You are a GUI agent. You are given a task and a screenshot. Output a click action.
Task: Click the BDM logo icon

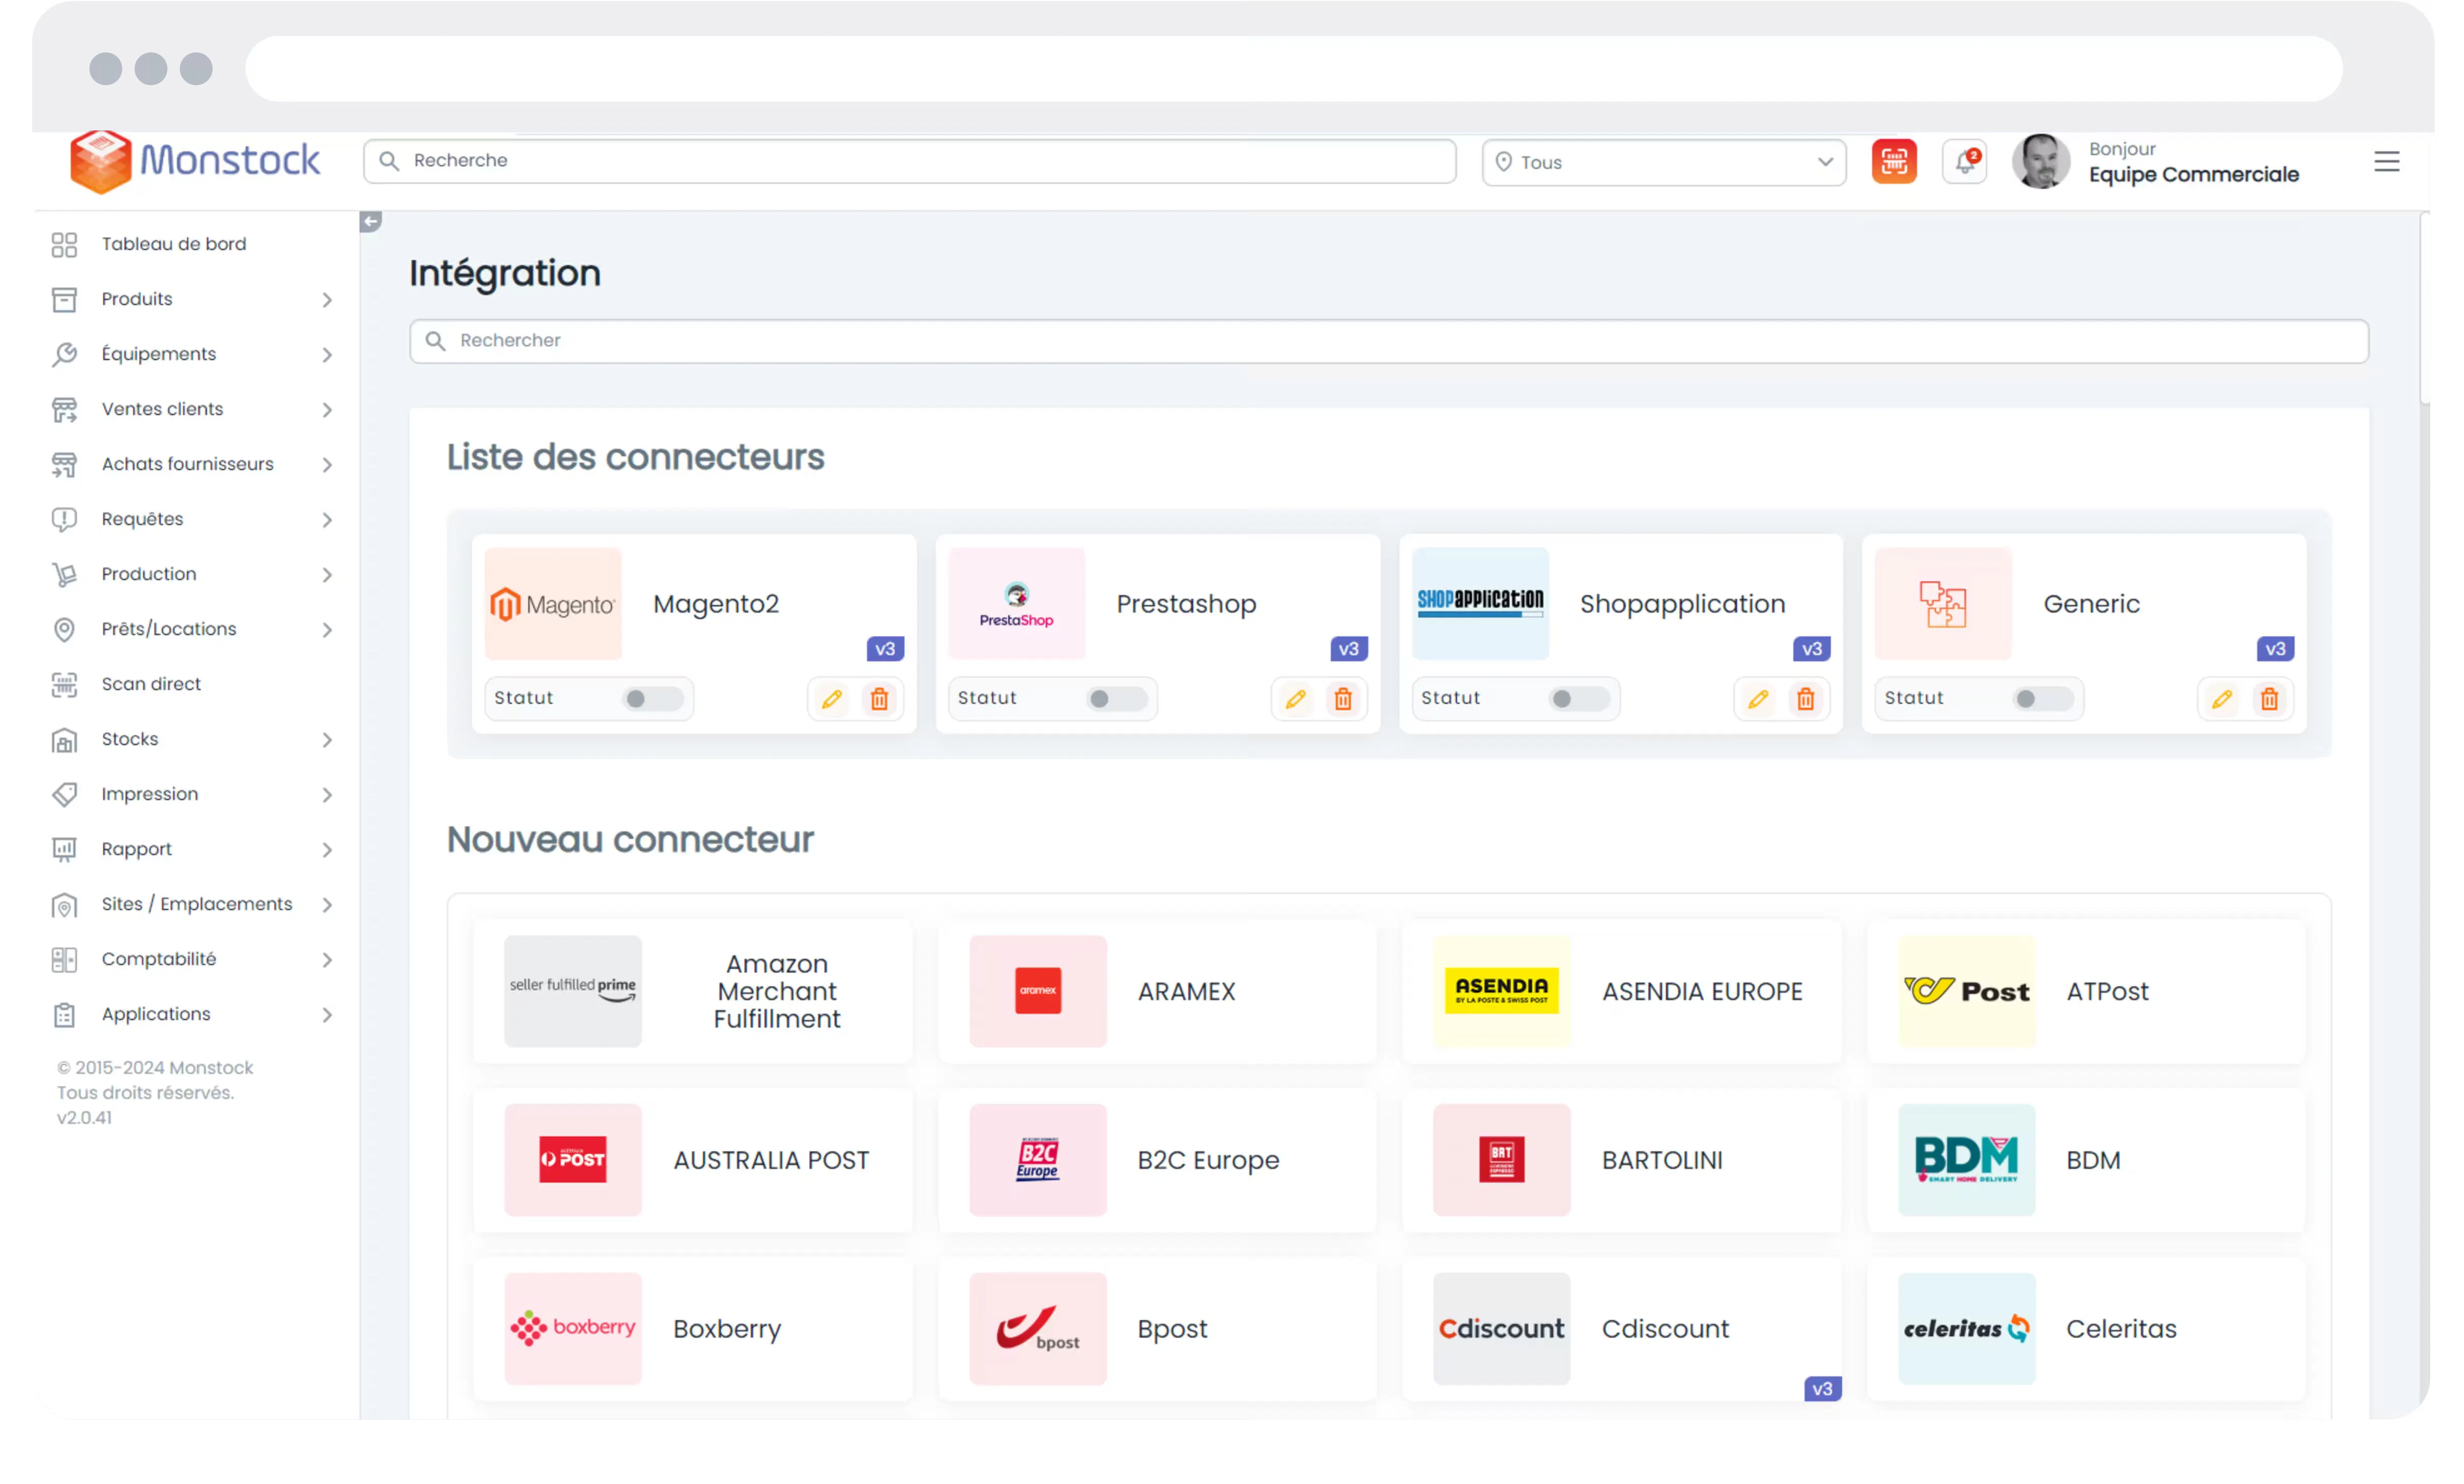tap(1967, 1160)
